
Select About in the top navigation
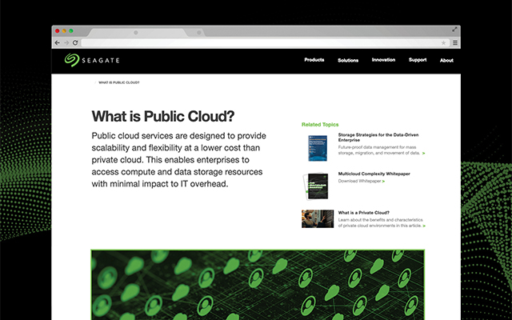(446, 60)
